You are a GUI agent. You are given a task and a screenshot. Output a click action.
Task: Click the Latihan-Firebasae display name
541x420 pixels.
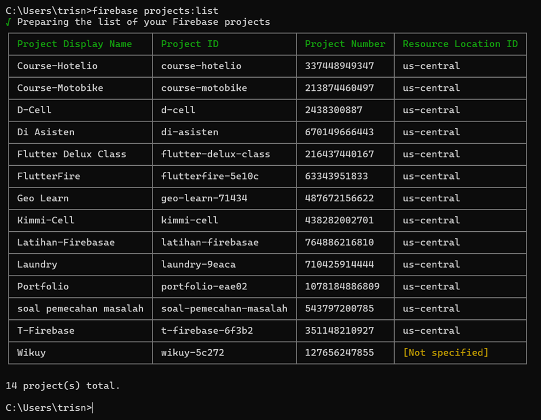click(x=66, y=242)
